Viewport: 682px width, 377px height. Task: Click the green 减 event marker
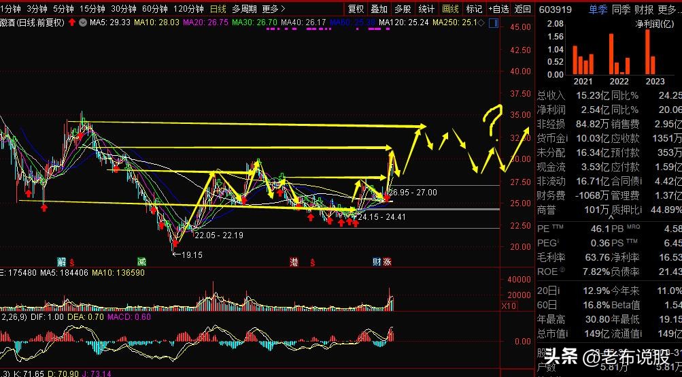(142, 261)
